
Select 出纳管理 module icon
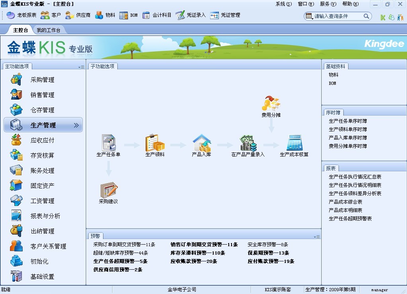(16, 231)
